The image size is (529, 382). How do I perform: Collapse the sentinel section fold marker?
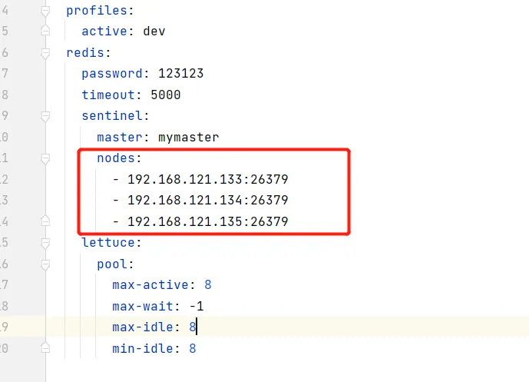tap(45, 117)
